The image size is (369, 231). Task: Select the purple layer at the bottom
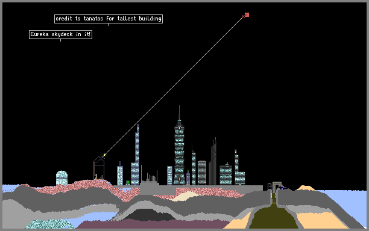pyautogui.click(x=153, y=224)
